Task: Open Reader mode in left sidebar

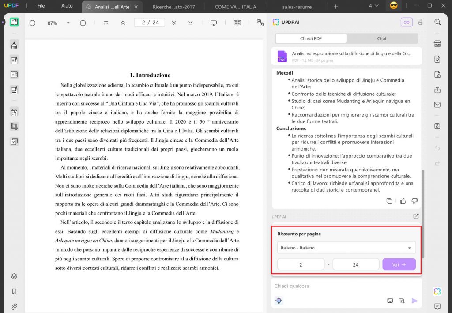Action: (14, 22)
